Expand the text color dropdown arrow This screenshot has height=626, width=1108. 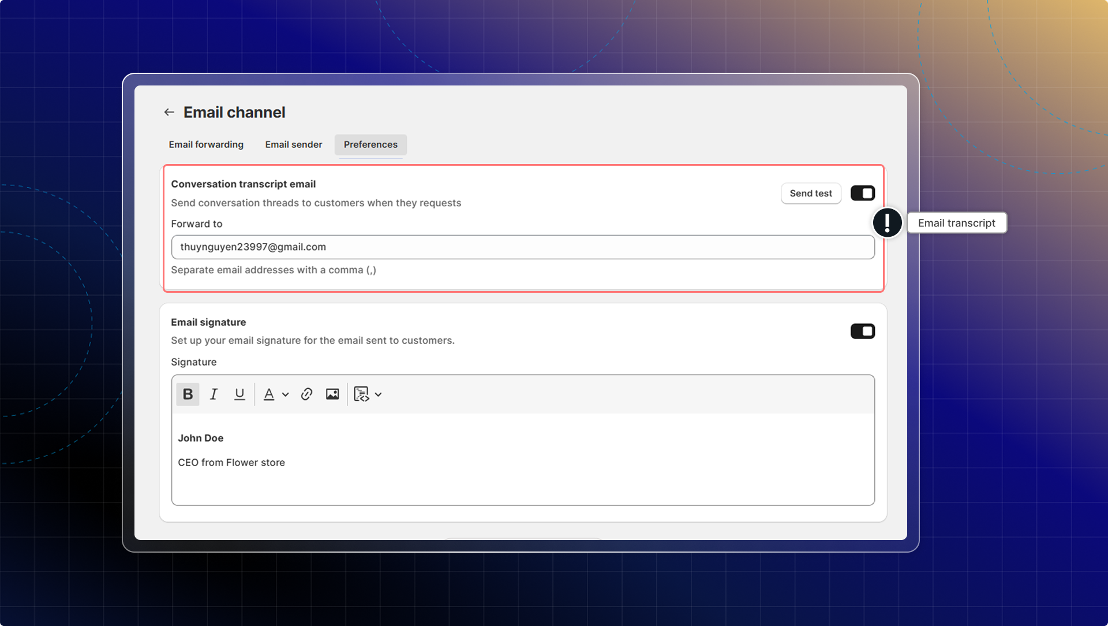coord(285,395)
